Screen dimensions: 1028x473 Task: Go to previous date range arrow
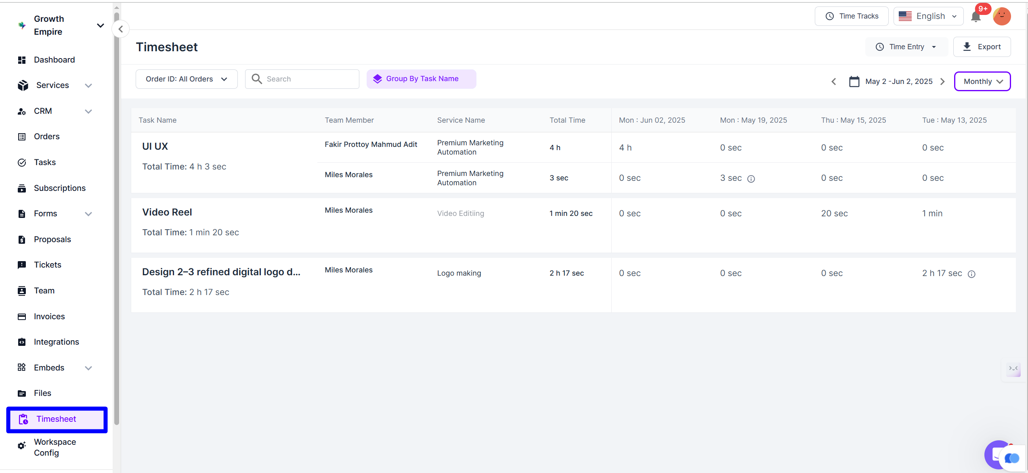(834, 82)
